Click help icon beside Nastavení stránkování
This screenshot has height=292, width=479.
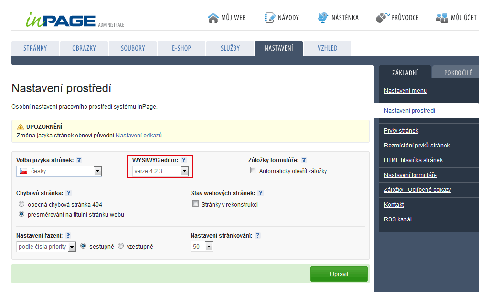tap(258, 236)
